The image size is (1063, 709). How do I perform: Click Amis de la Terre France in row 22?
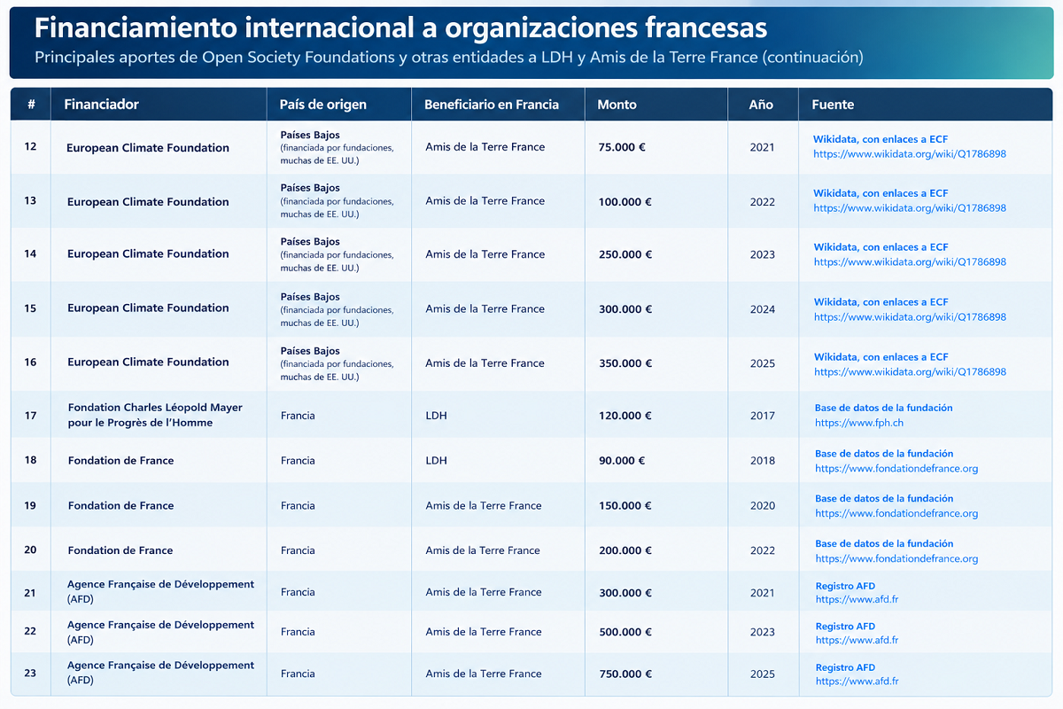(x=484, y=632)
